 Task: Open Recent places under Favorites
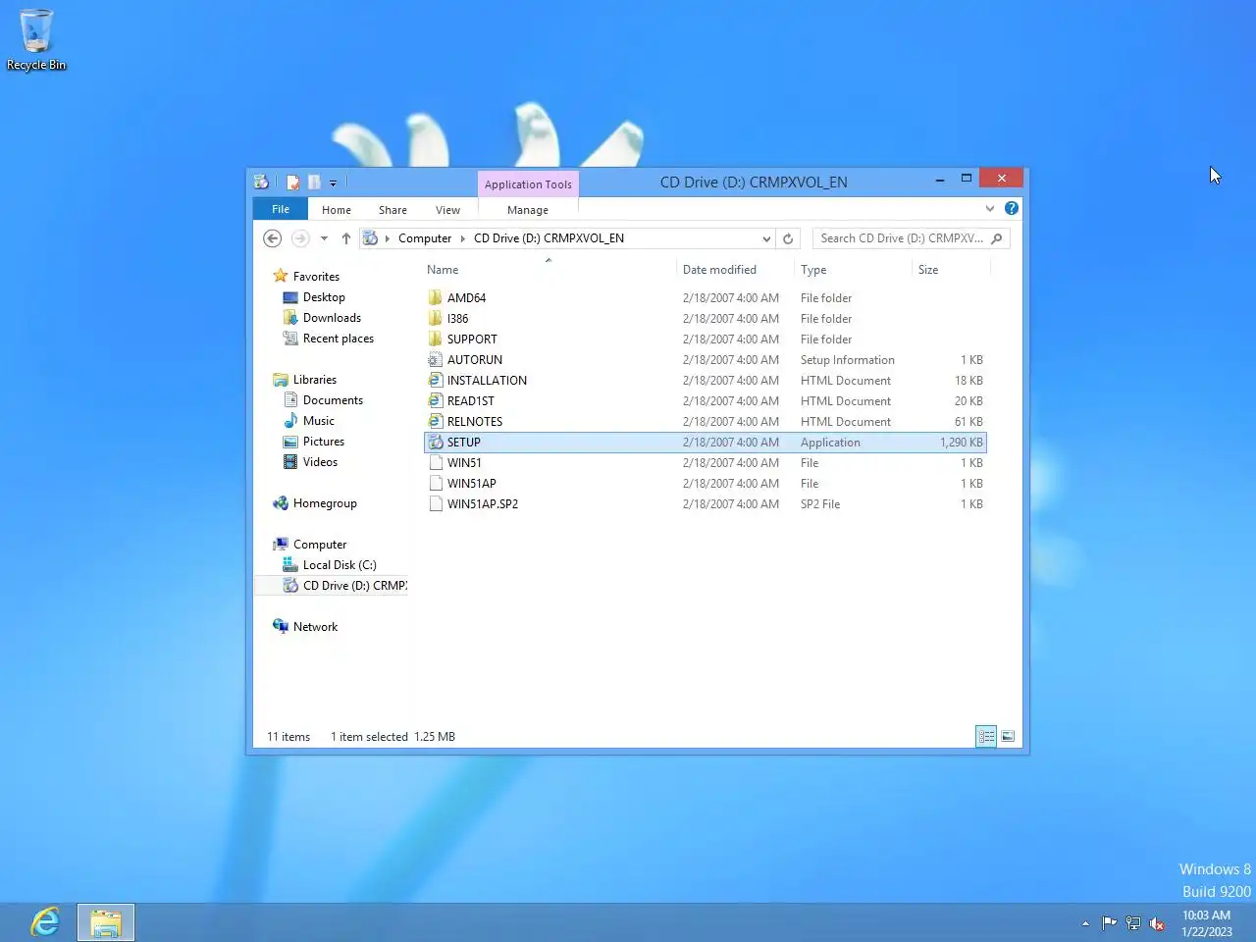coord(339,339)
